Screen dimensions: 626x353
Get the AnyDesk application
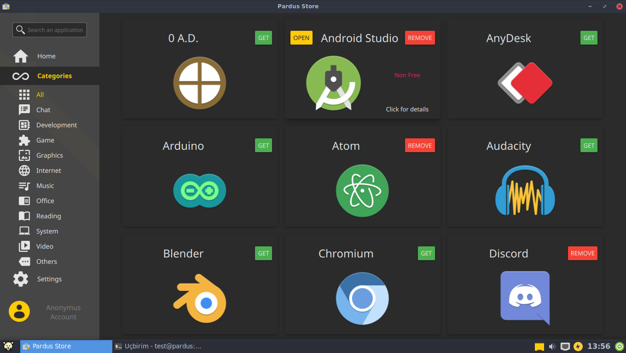(589, 38)
